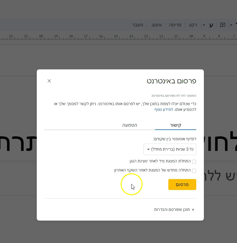Open the auto-advance slides dropdown
237x243 pixels.
pos(170,149)
